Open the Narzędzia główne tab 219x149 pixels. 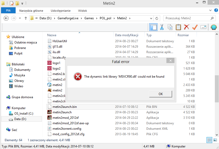(31, 11)
